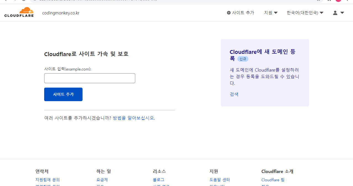The height and width of the screenshot is (186, 353).
Task: Expand the account menu caret
Action: (342, 13)
